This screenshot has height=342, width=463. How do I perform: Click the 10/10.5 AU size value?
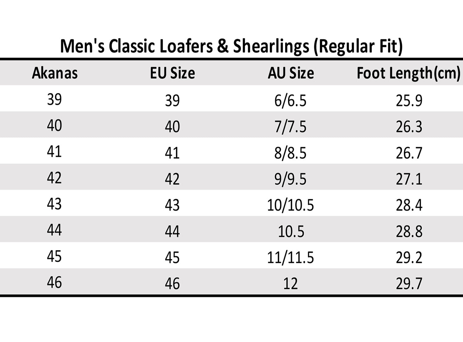[x=290, y=205]
